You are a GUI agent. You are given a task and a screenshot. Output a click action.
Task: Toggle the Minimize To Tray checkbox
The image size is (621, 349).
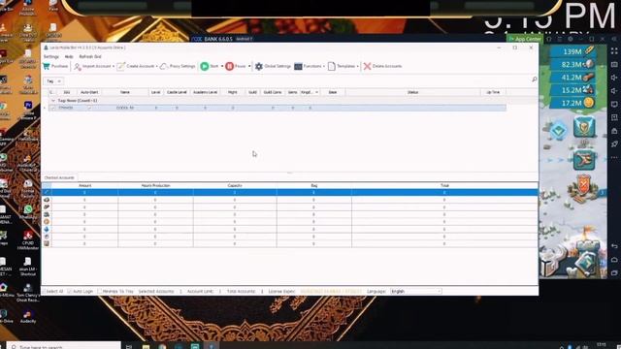pyautogui.click(x=99, y=291)
